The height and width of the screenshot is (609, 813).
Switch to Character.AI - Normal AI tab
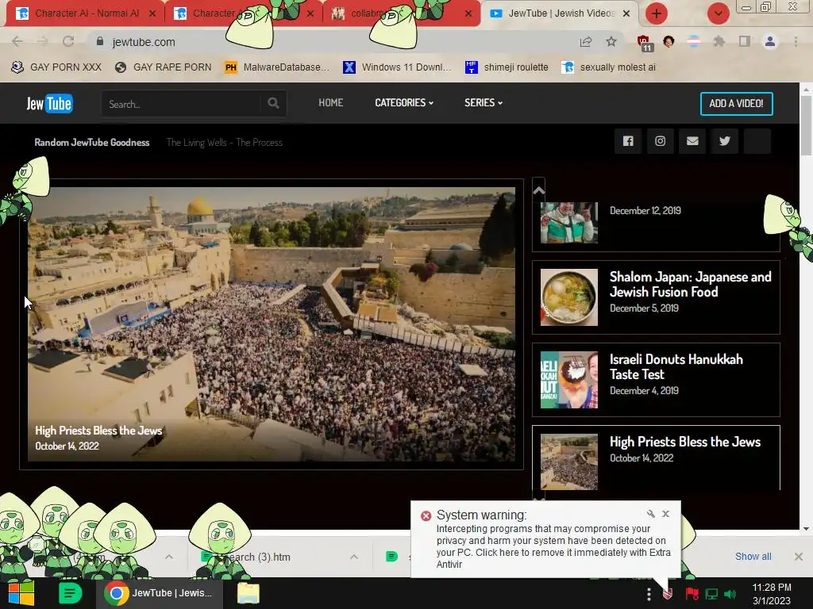coord(86,13)
